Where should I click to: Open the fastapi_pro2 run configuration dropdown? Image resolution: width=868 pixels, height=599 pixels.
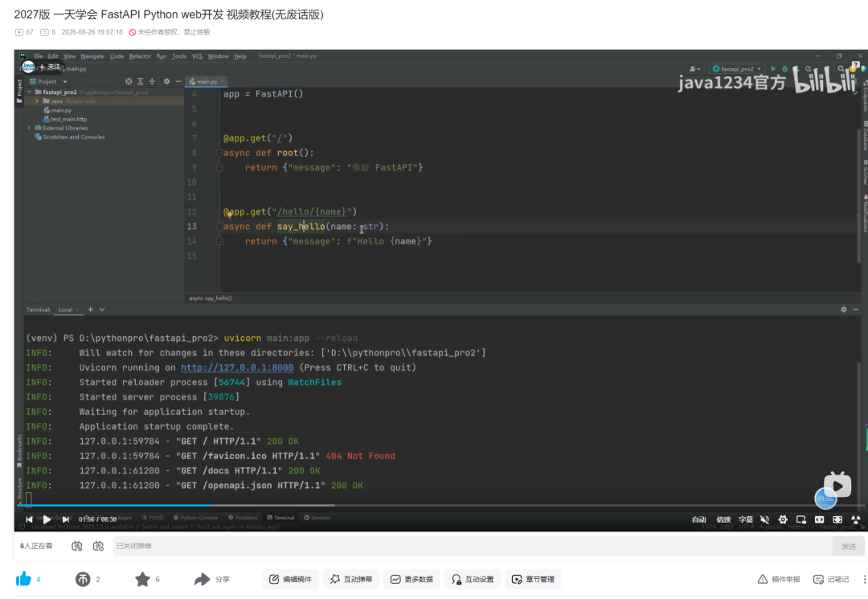pos(737,68)
